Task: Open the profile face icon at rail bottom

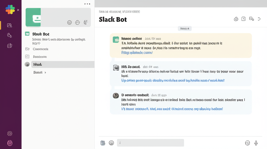Action: click(x=10, y=143)
